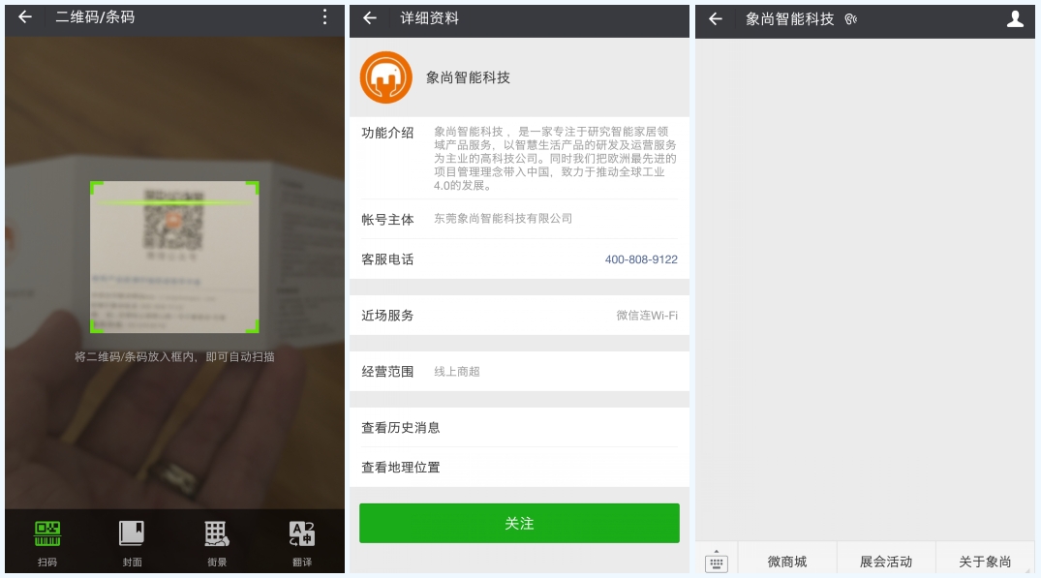Go back from the 详细资料 screen

pyautogui.click(x=370, y=18)
